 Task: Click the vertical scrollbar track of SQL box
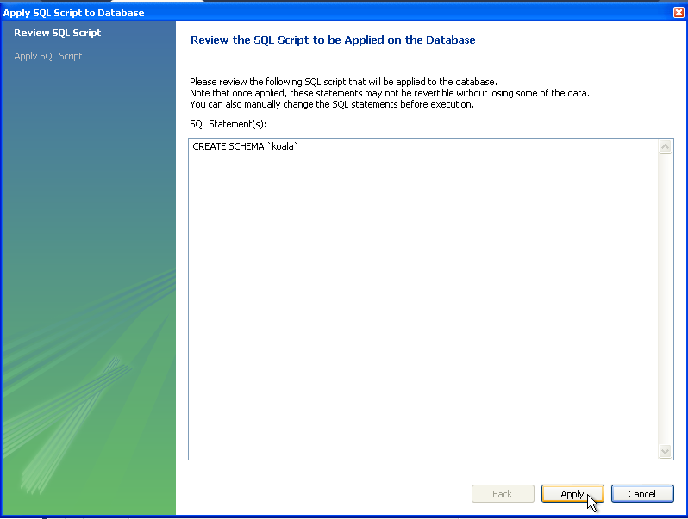pos(665,301)
